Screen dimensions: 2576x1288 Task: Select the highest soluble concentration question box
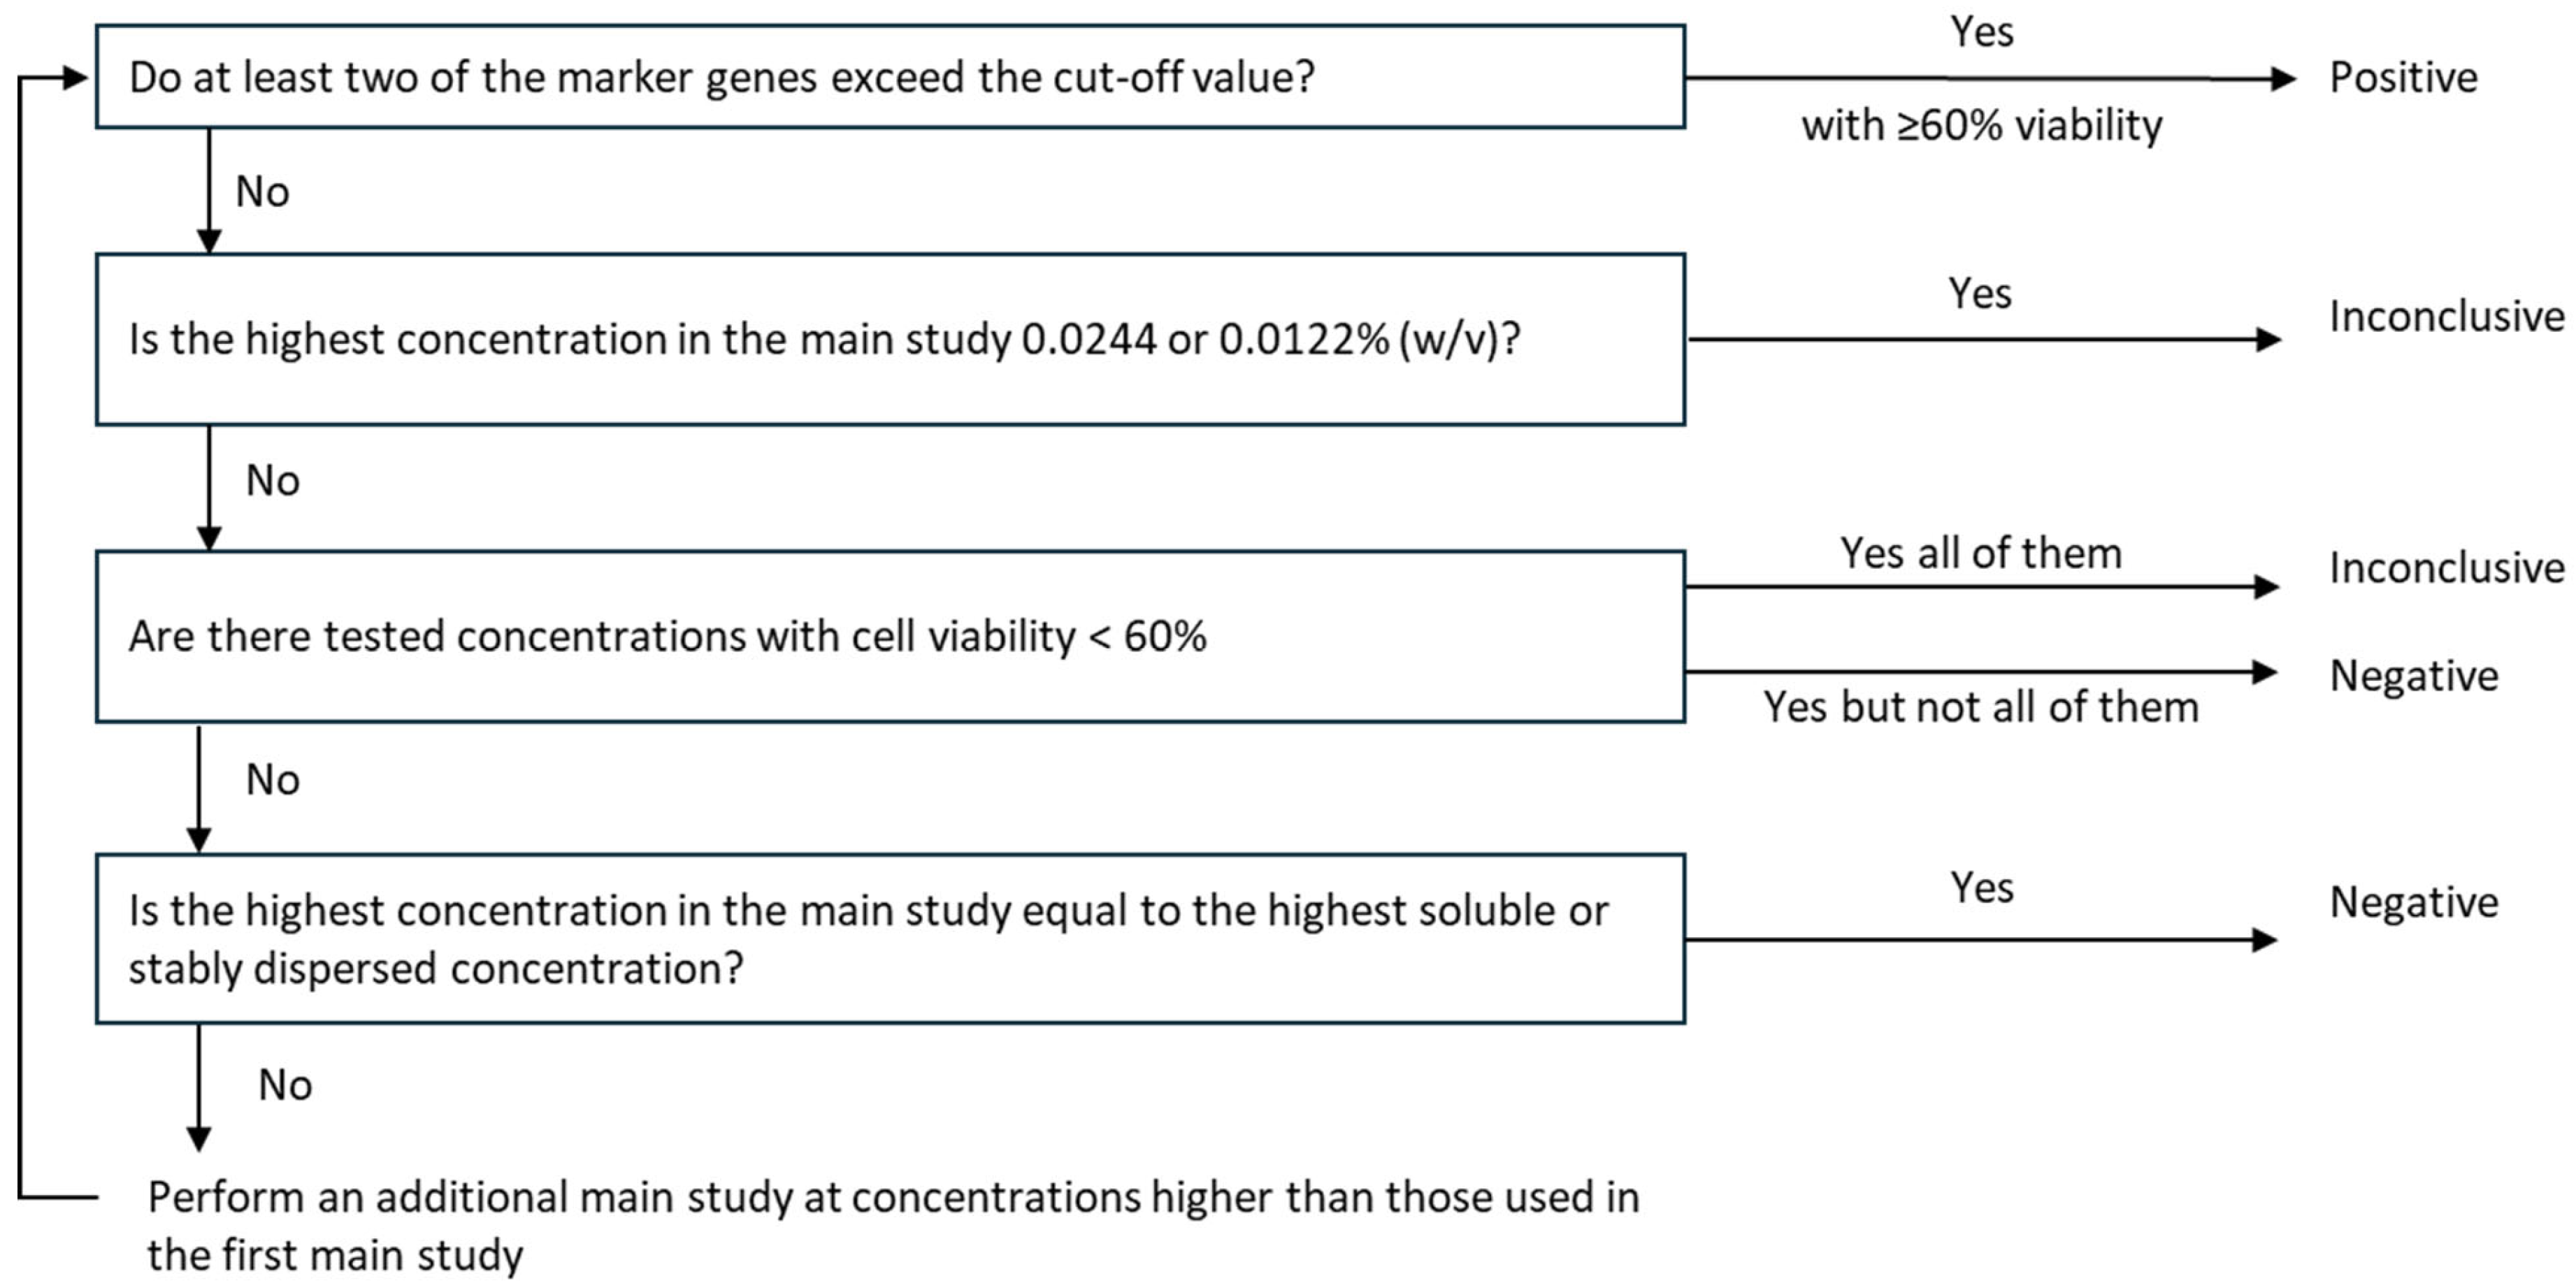(x=890, y=938)
